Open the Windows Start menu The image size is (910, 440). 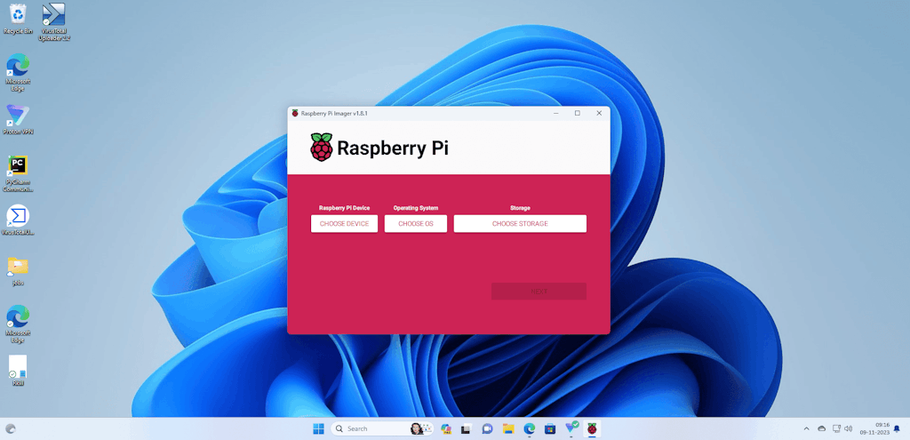click(x=319, y=428)
